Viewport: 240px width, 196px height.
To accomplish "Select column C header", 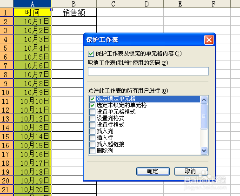I will point(113,4).
